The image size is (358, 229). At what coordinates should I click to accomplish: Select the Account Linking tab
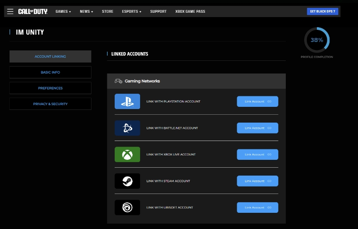50,56
